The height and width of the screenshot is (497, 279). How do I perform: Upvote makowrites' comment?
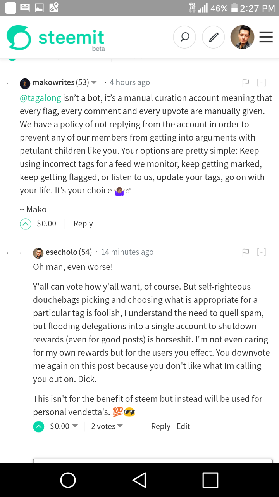[x=26, y=224]
